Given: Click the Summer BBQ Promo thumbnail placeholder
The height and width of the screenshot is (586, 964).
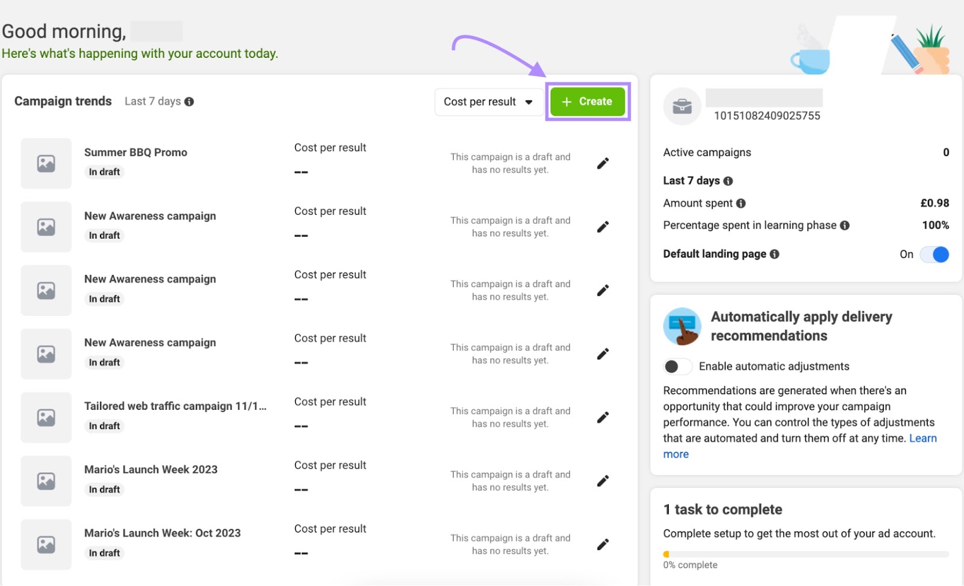Looking at the screenshot, I should 46,163.
